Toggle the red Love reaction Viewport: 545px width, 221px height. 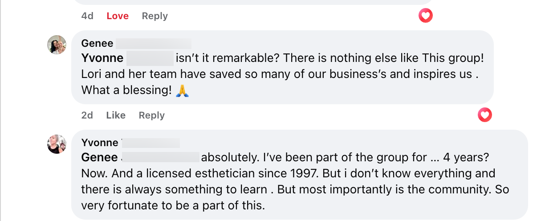(118, 16)
